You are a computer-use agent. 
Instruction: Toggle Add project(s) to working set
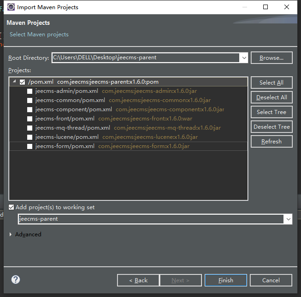[12, 207]
